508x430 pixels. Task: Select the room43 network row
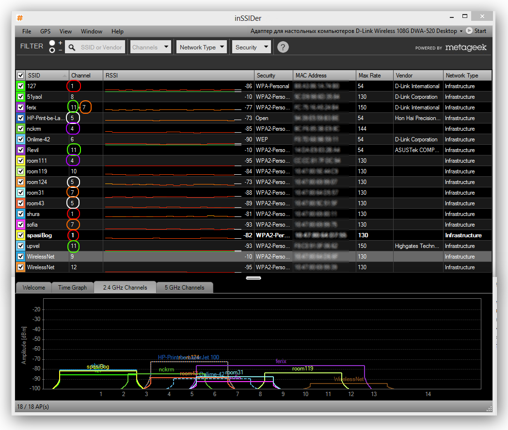coord(254,203)
